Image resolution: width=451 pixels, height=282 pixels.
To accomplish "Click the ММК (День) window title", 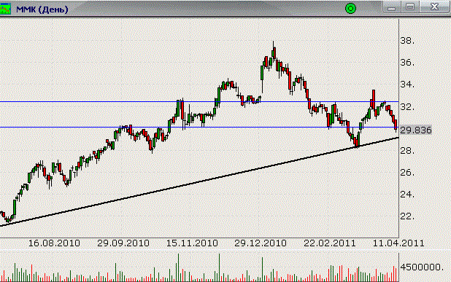I will point(42,9).
